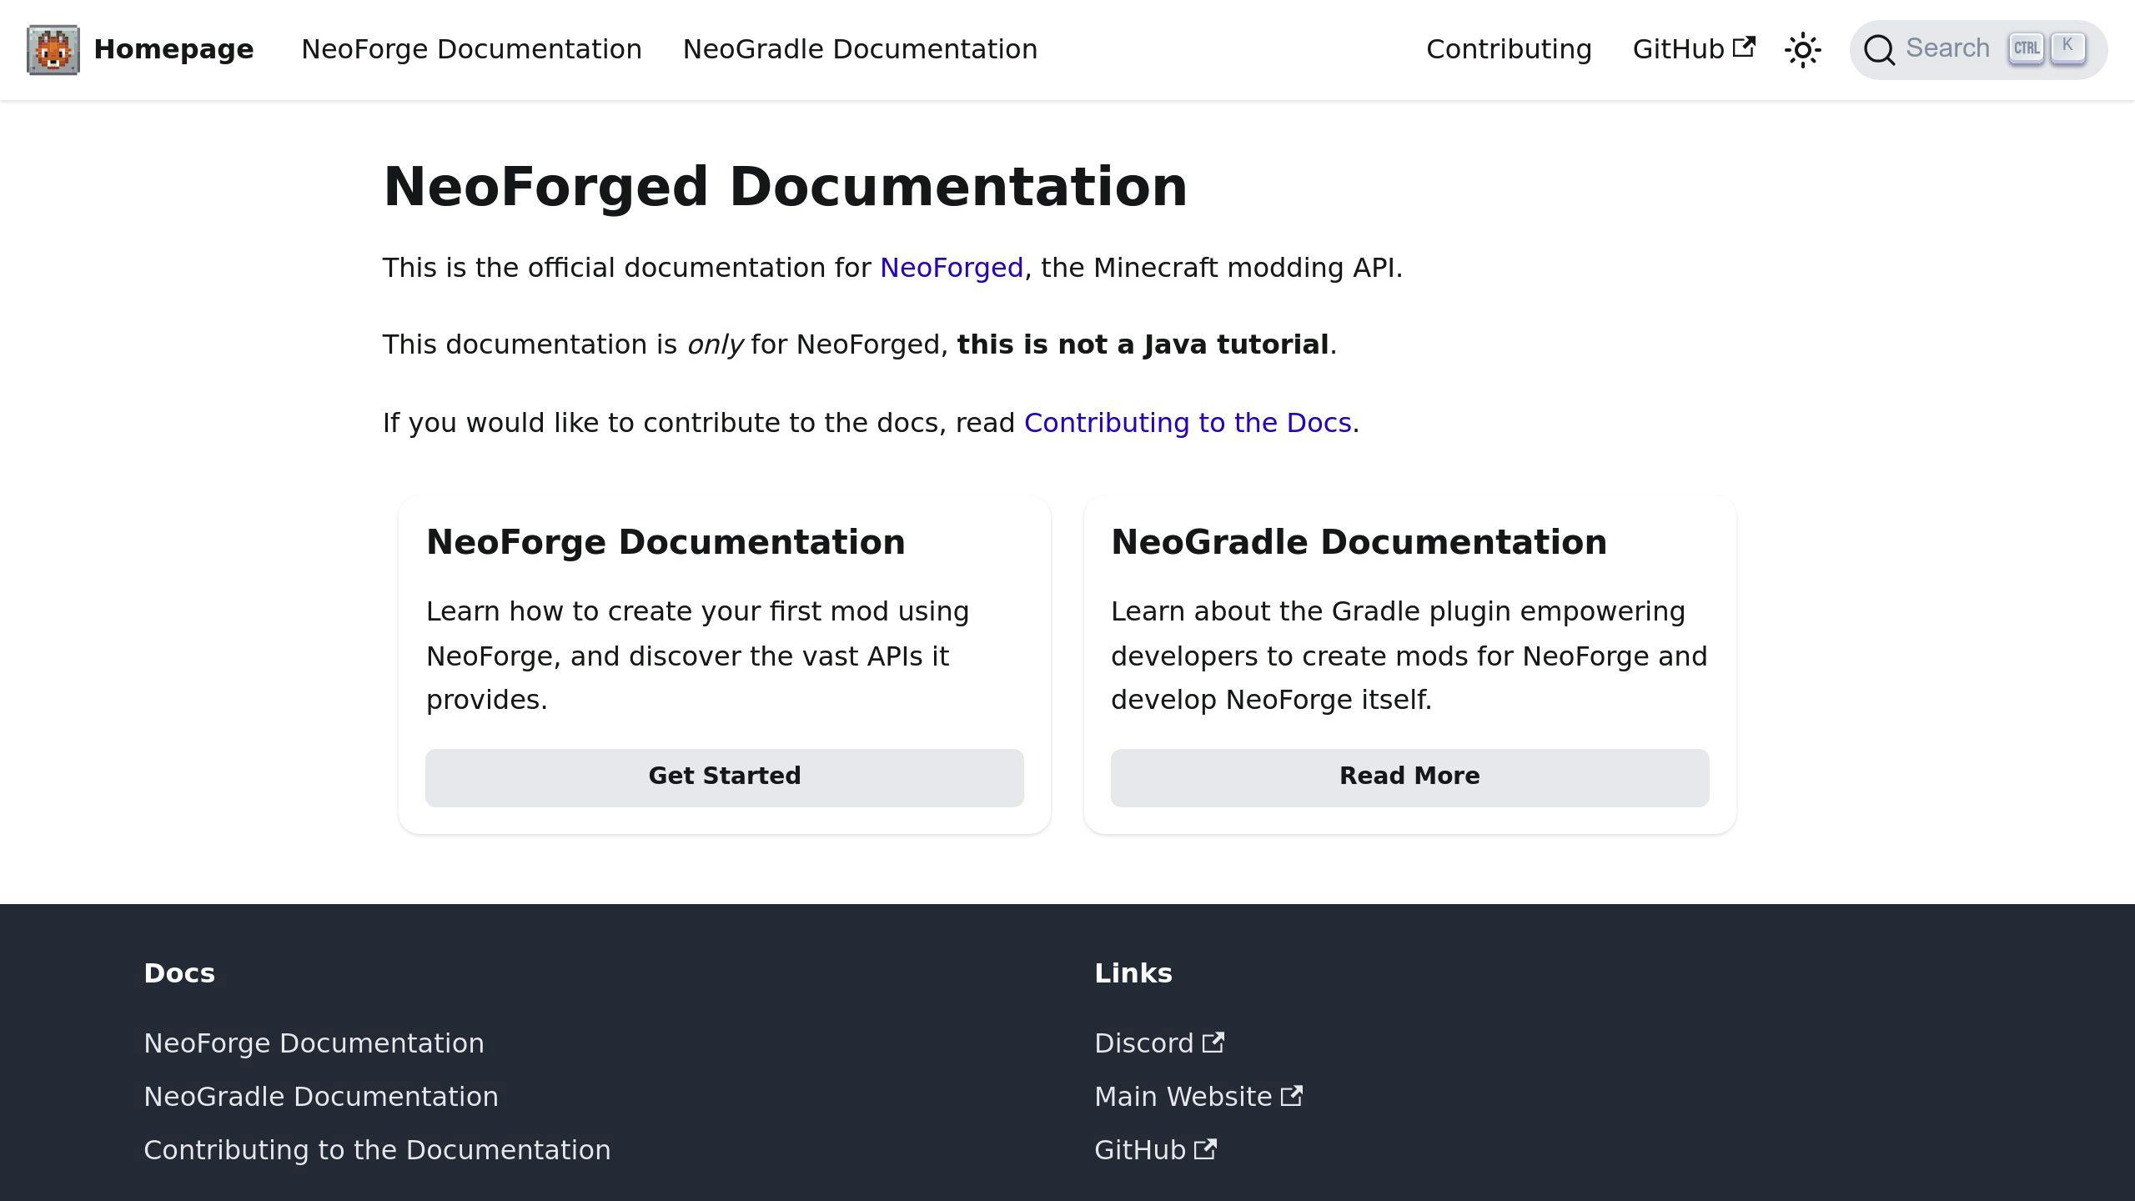Image resolution: width=2135 pixels, height=1201 pixels.
Task: Click Read More button for NeoGradle
Action: 1409,776
